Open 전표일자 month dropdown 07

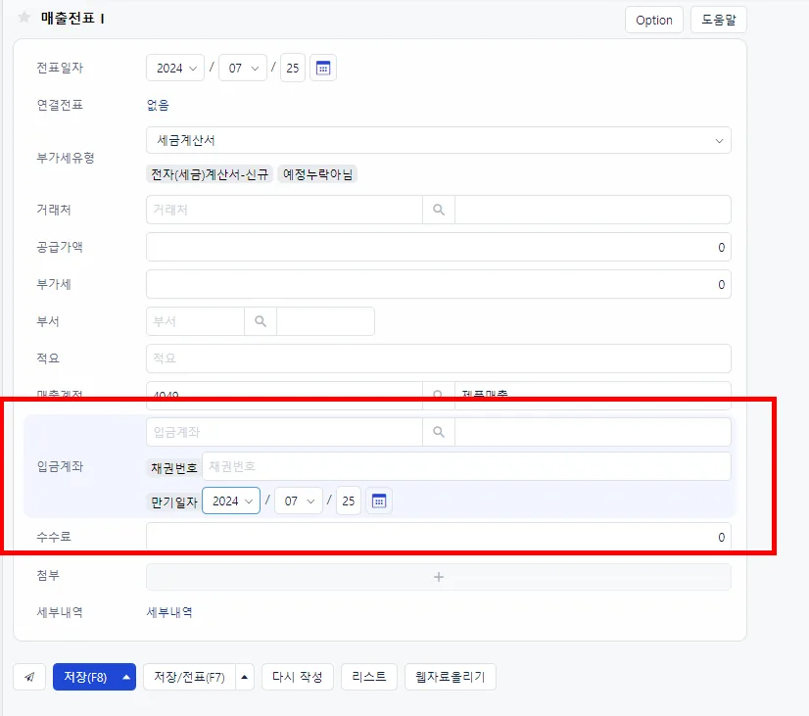pos(243,69)
